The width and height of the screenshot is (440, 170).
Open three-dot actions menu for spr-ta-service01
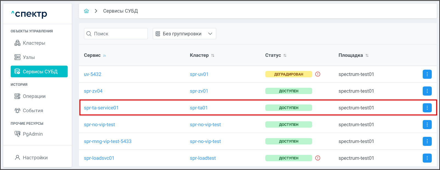tap(427, 108)
